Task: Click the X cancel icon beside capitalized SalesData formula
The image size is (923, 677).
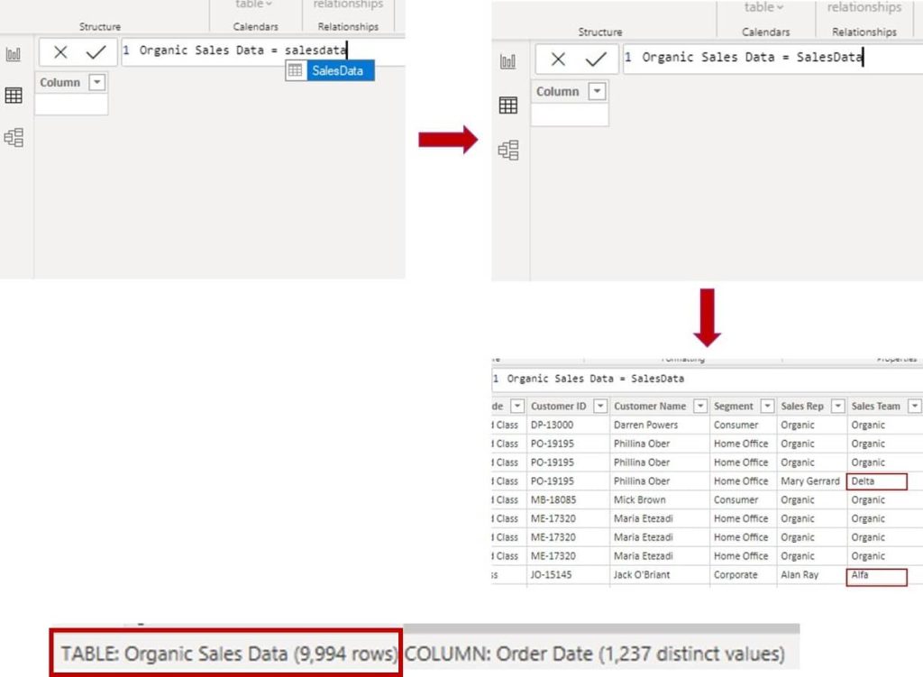Action: [x=558, y=59]
